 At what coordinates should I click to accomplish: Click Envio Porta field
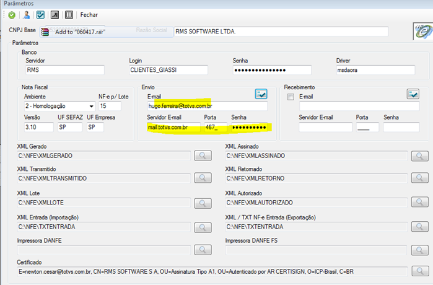tap(216, 127)
